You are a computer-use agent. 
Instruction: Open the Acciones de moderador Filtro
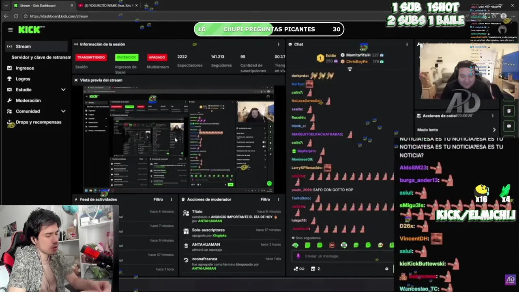click(265, 200)
